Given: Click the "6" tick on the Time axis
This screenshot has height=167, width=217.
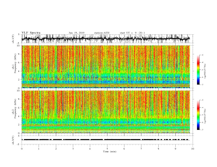Looking at the screenshot, I should click(x=124, y=149).
